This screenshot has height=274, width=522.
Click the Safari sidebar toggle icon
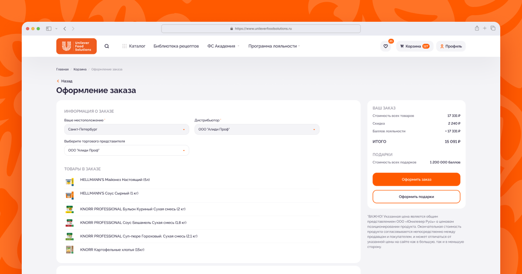coord(49,29)
